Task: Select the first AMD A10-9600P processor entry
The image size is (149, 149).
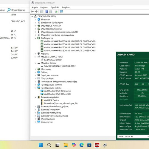Action: pos(70,41)
